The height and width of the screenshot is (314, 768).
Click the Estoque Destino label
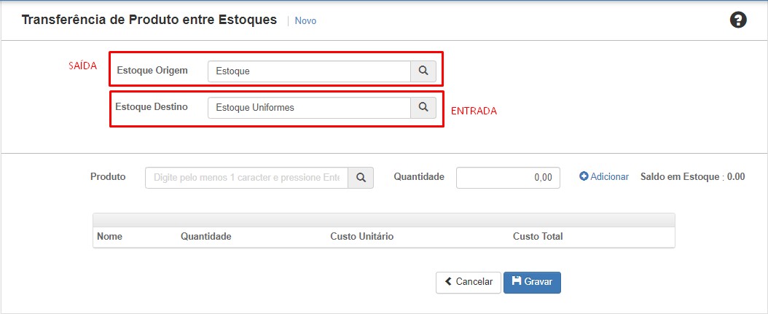pyautogui.click(x=152, y=106)
